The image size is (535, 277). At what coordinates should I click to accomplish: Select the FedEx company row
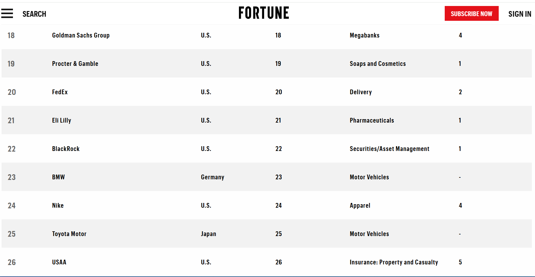[267, 92]
